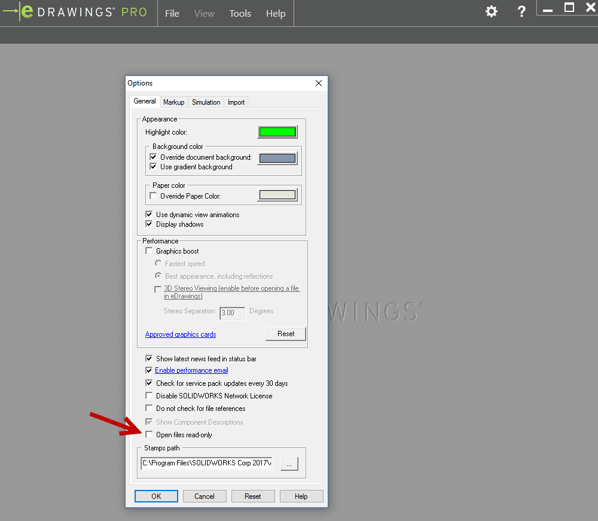
Task: Enable Open files read-only checkbox
Action: [x=149, y=434]
